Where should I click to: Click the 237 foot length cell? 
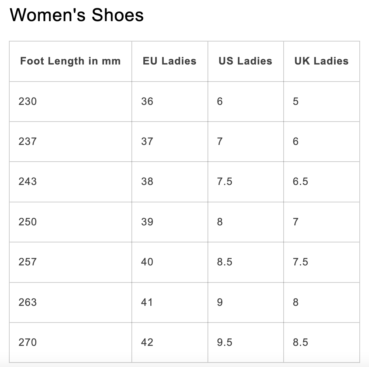[x=71, y=142]
